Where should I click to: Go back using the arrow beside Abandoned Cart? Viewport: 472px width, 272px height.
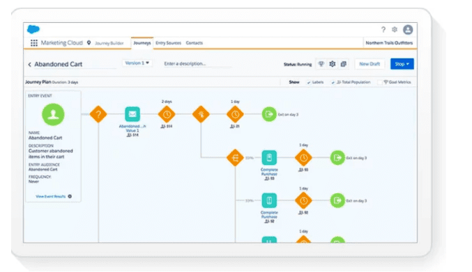pos(29,64)
